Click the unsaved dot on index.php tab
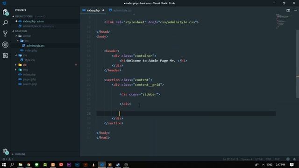The width and height of the screenshot is (299, 168). 103,10
